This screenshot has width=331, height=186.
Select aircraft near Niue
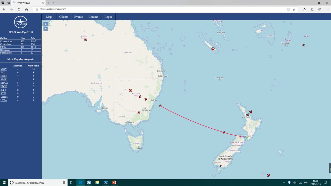[304, 45]
